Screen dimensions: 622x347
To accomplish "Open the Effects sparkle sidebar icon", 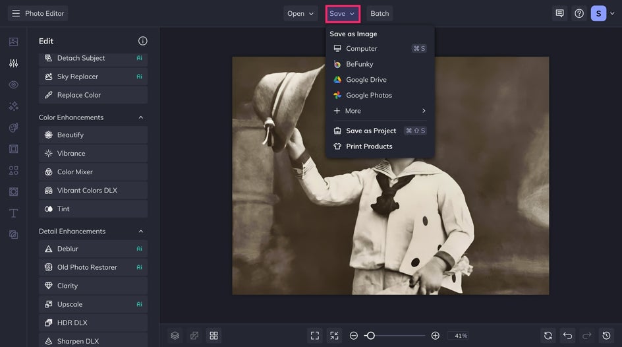I will [x=13, y=106].
